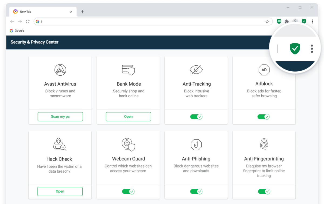The width and height of the screenshot is (324, 204).
Task: Click the Hack Check hacker icon
Action: 60,144
